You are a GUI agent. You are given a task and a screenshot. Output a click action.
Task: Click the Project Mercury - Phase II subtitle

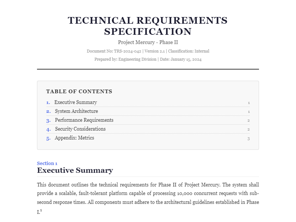(x=148, y=42)
